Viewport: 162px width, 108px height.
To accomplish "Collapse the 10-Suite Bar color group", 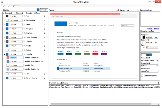I will 4,54.
